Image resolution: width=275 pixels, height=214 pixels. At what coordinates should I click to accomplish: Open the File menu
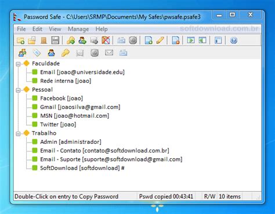21,29
